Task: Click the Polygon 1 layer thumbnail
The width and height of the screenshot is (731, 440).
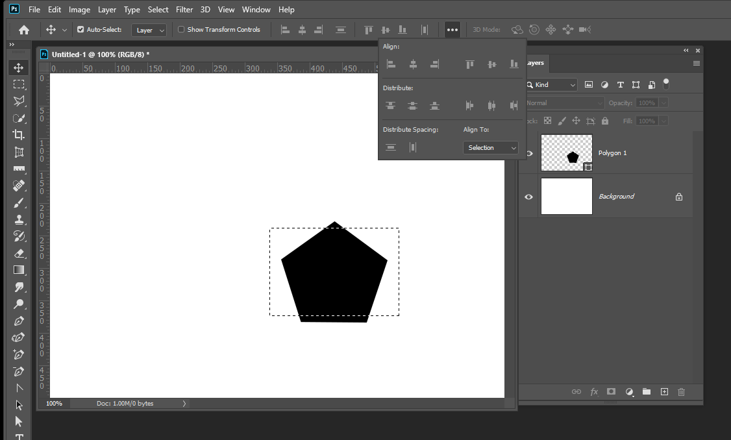Action: coord(566,153)
